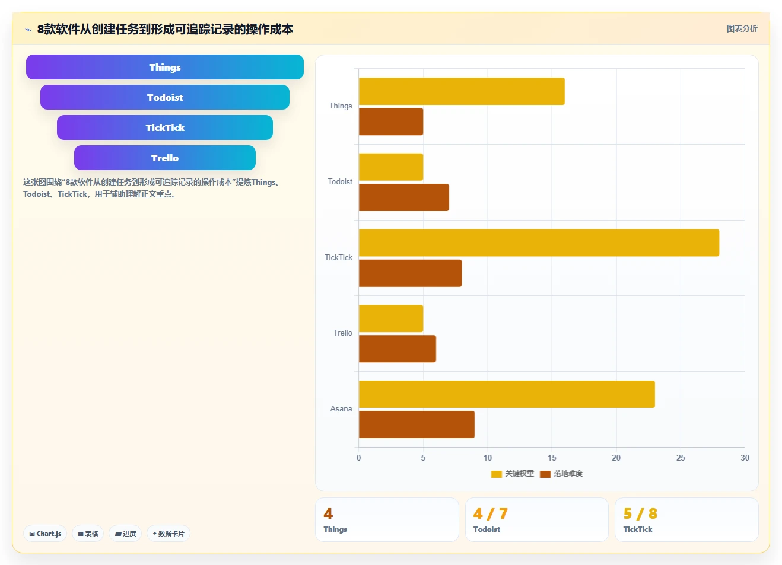This screenshot has height=565, width=782.
Task: Click the brown 落地难度 bar for TickTick
Action: pos(410,273)
